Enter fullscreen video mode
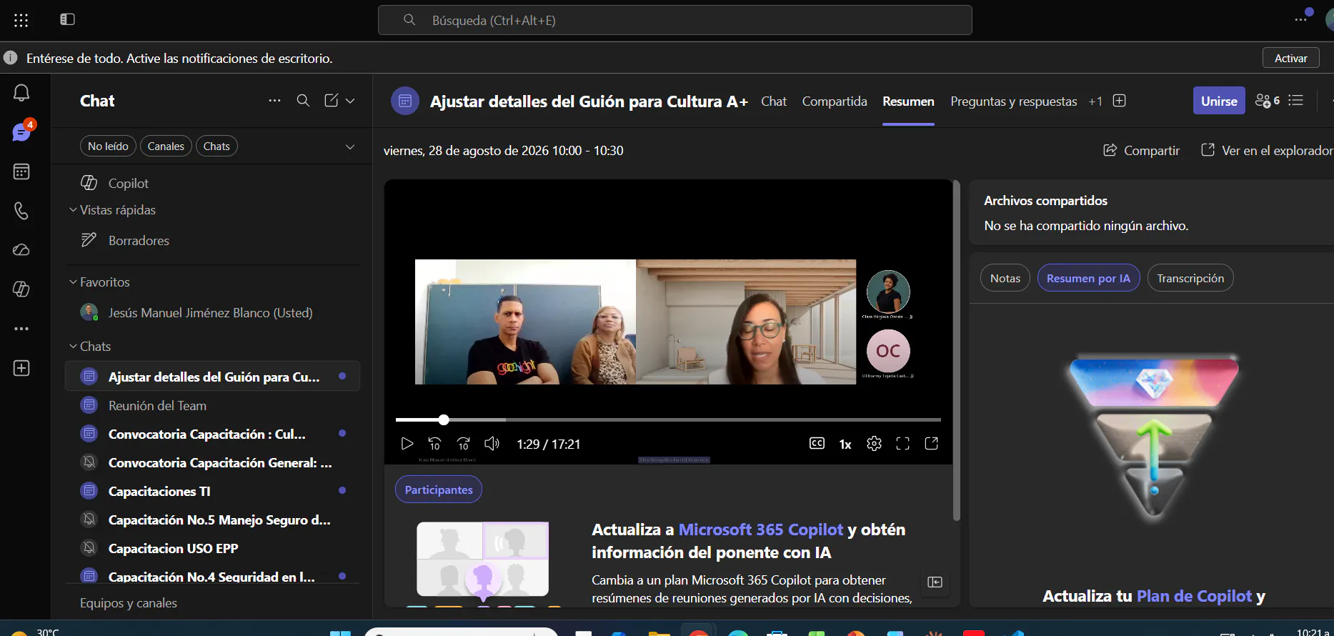Image resolution: width=1334 pixels, height=636 pixels. coord(902,444)
